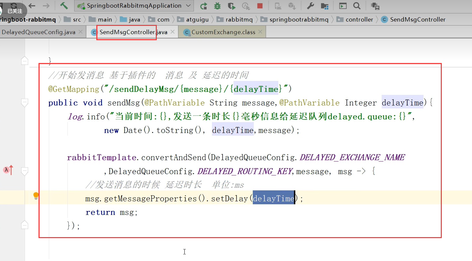Click the comment '//发送消息的时候 延迟时长 单位:ms'
The height and width of the screenshot is (261, 472).
(x=165, y=184)
